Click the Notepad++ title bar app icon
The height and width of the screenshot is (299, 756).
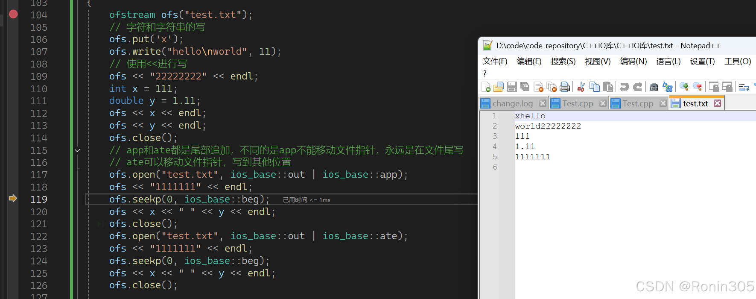tap(487, 45)
